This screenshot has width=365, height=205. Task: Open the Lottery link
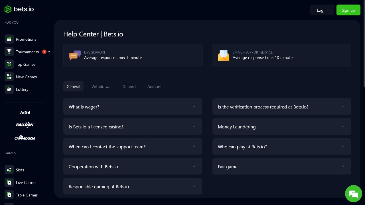pos(22,89)
